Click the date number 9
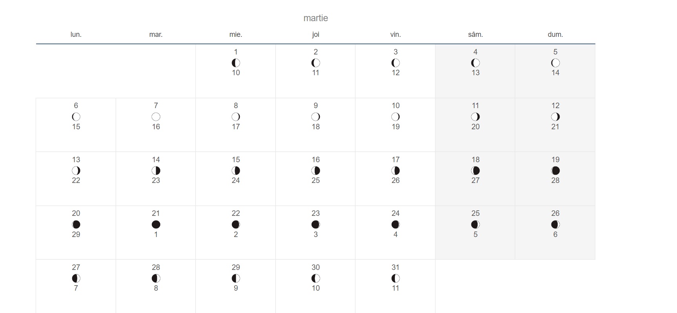The image size is (677, 313). 316,105
